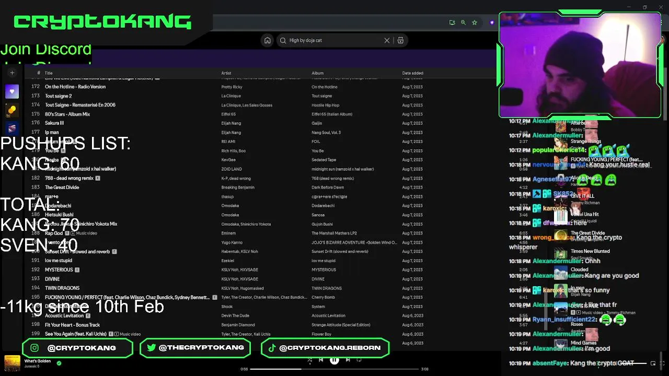Select track "Fit Your Heart - Bonus Track"

[72, 325]
